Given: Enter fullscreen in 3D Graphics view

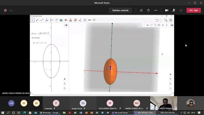Looking at the screenshot, I should pos(171,88).
